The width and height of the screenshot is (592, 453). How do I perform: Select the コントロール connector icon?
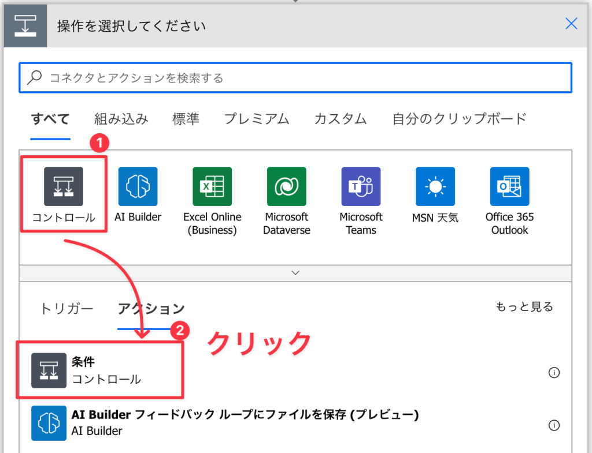64,186
